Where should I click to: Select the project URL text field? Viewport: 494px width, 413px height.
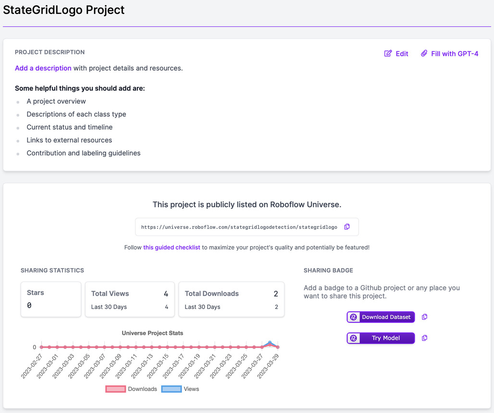239,227
